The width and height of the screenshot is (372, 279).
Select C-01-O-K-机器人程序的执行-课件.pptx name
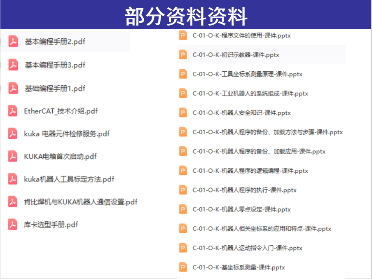coord(244,190)
